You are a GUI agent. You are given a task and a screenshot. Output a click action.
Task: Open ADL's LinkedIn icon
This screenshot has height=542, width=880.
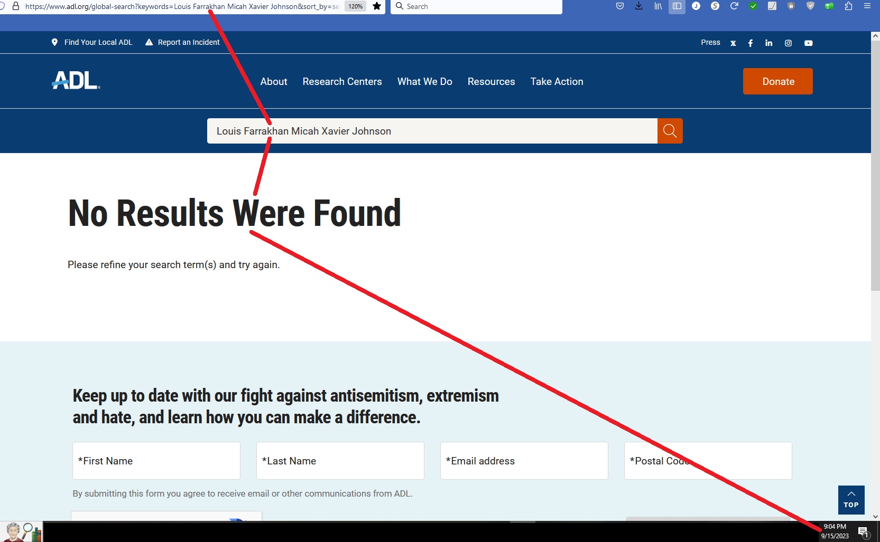pos(768,43)
